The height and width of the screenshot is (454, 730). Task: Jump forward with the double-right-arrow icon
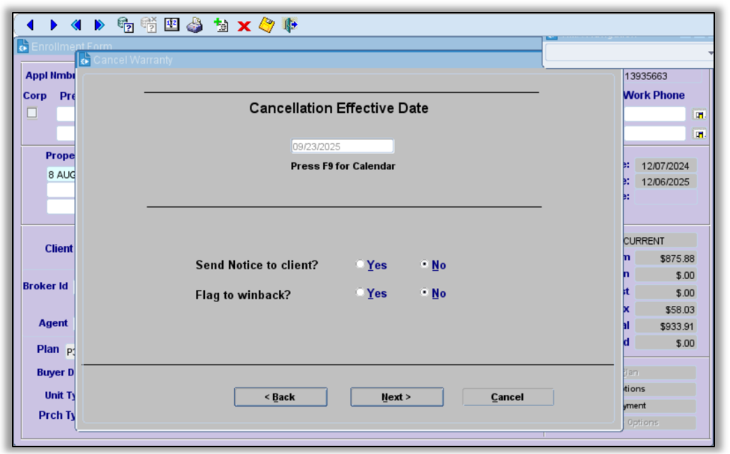tap(99, 25)
